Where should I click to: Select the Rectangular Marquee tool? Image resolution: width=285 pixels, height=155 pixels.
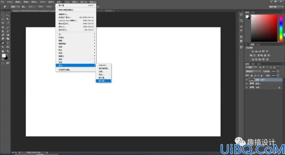click(3, 15)
